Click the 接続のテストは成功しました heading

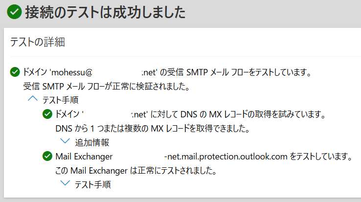[x=105, y=12]
